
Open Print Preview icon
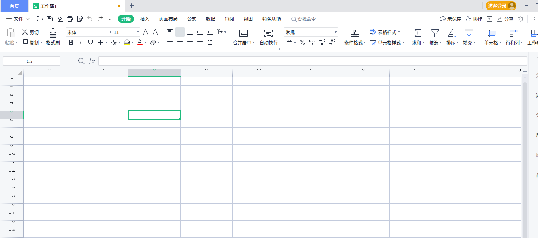[80, 19]
